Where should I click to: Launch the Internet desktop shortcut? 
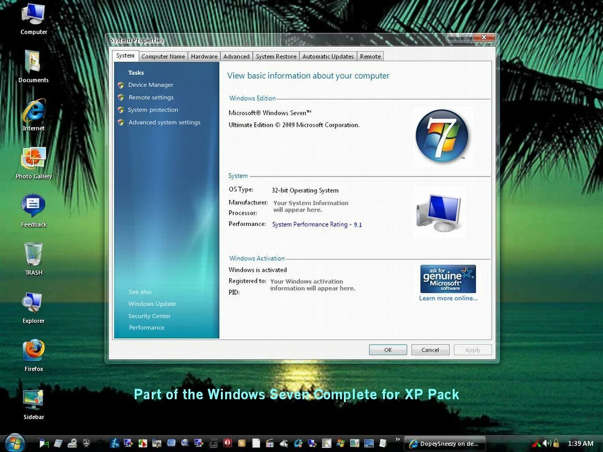click(x=33, y=115)
